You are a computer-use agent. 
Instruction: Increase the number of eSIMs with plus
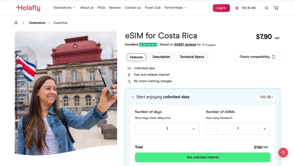pyautogui.click(x=264, y=129)
